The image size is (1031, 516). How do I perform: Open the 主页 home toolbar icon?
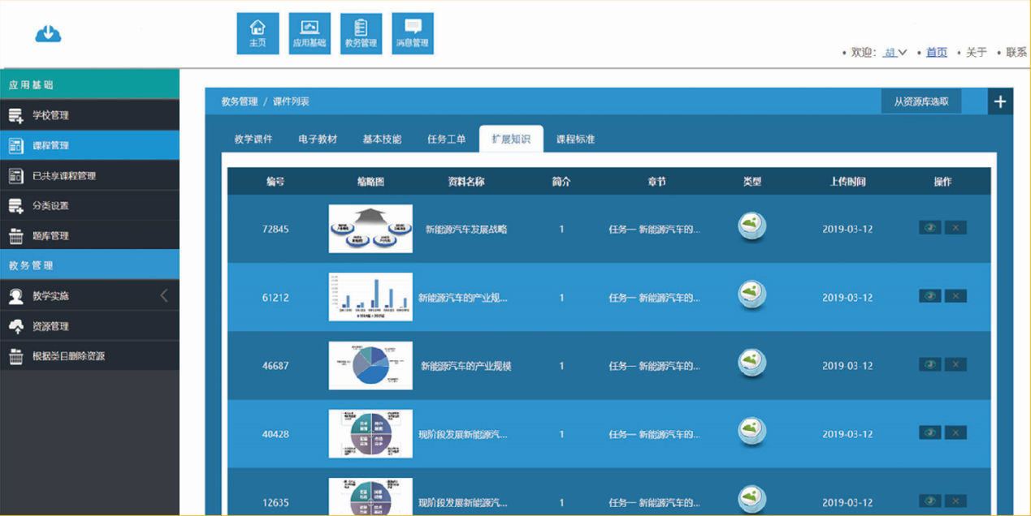click(258, 34)
